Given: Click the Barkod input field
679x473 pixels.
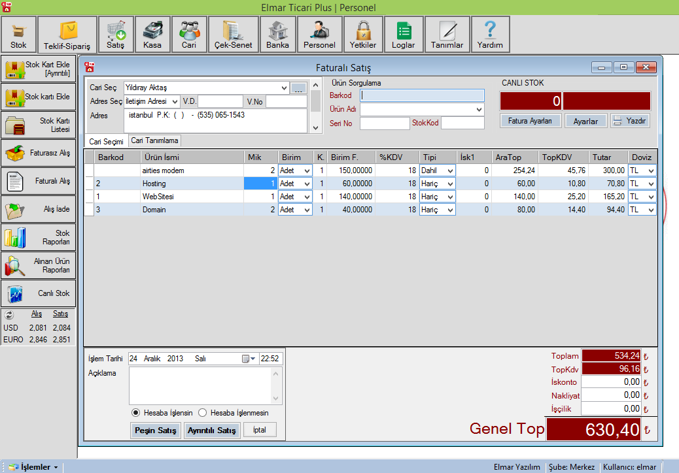Looking at the screenshot, I should [422, 95].
